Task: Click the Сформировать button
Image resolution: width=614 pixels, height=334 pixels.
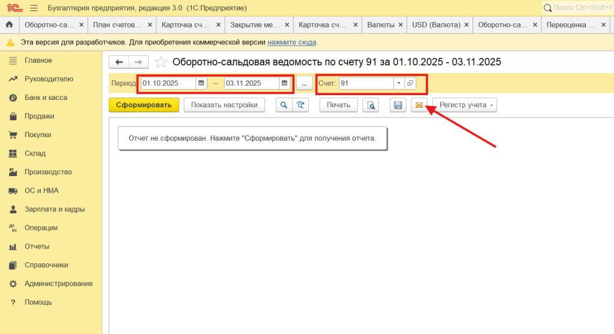Action: (x=144, y=105)
